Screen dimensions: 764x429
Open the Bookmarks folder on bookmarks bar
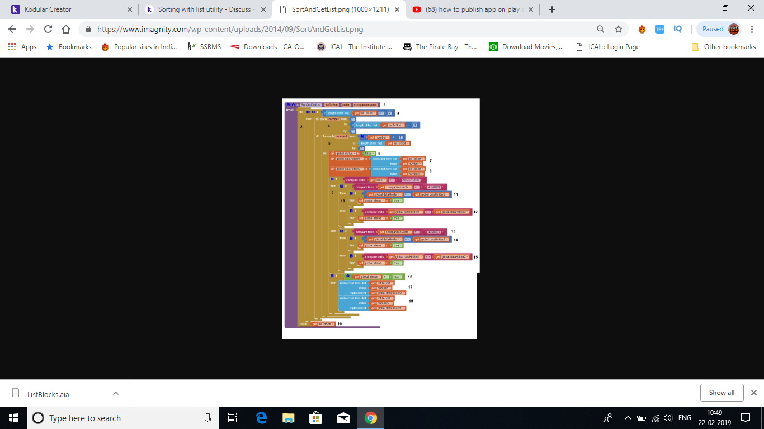click(x=68, y=47)
